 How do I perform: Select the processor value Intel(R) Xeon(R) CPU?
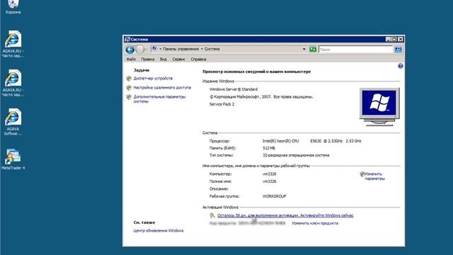point(280,141)
